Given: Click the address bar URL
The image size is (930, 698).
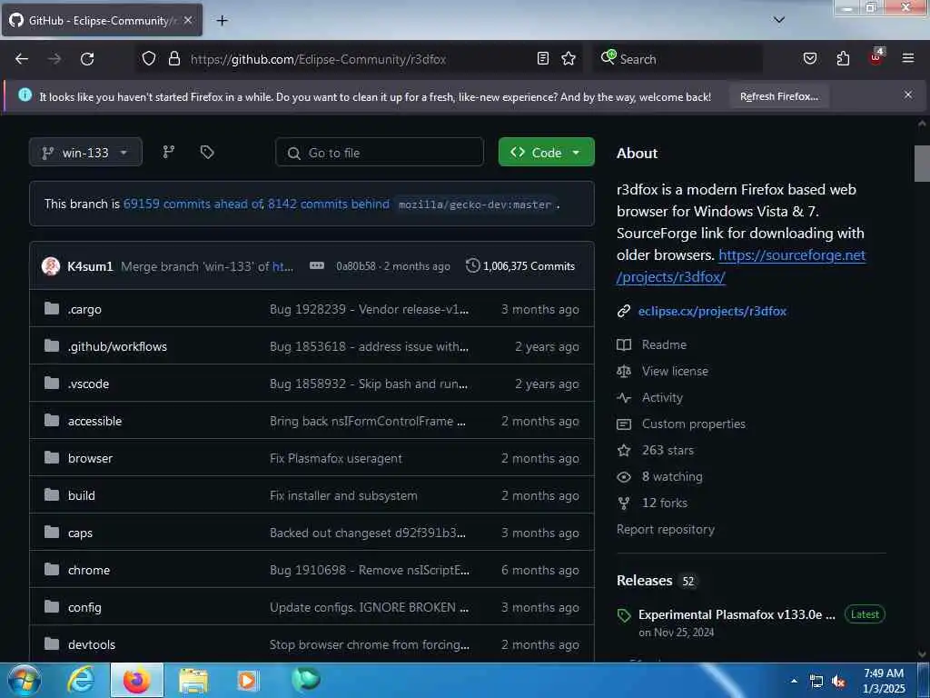Looking at the screenshot, I should tap(318, 59).
